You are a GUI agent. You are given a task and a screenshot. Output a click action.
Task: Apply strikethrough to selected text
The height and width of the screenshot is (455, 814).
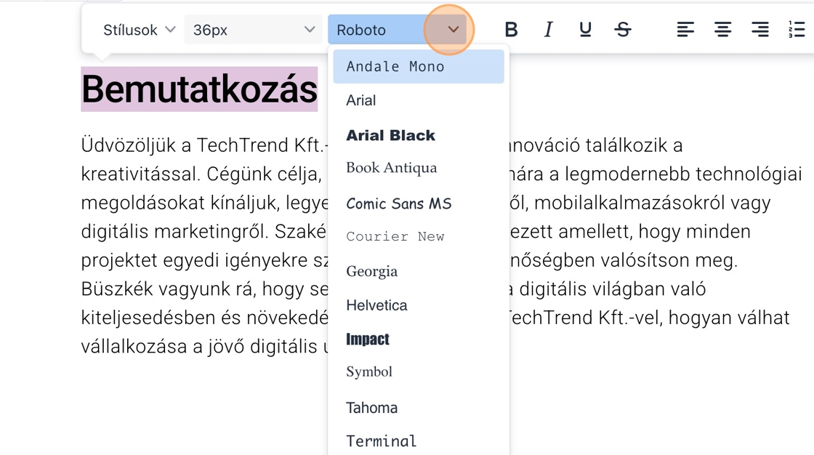[623, 30]
